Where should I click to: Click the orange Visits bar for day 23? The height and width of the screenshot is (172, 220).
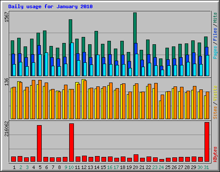tap(156, 101)
